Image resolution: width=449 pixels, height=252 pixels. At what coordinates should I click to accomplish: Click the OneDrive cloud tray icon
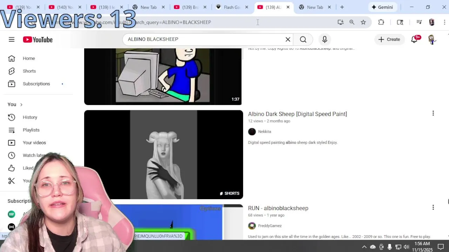point(373,247)
